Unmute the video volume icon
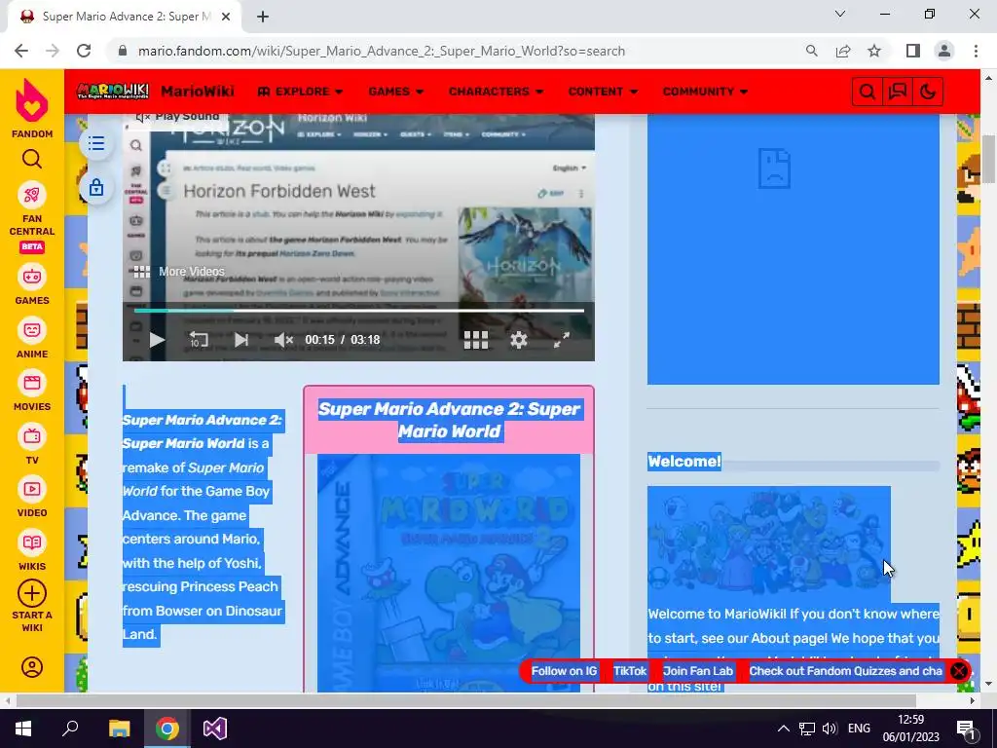 283,340
